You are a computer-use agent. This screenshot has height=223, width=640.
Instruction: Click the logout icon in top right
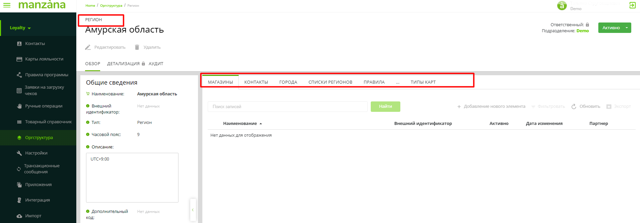(x=632, y=5)
